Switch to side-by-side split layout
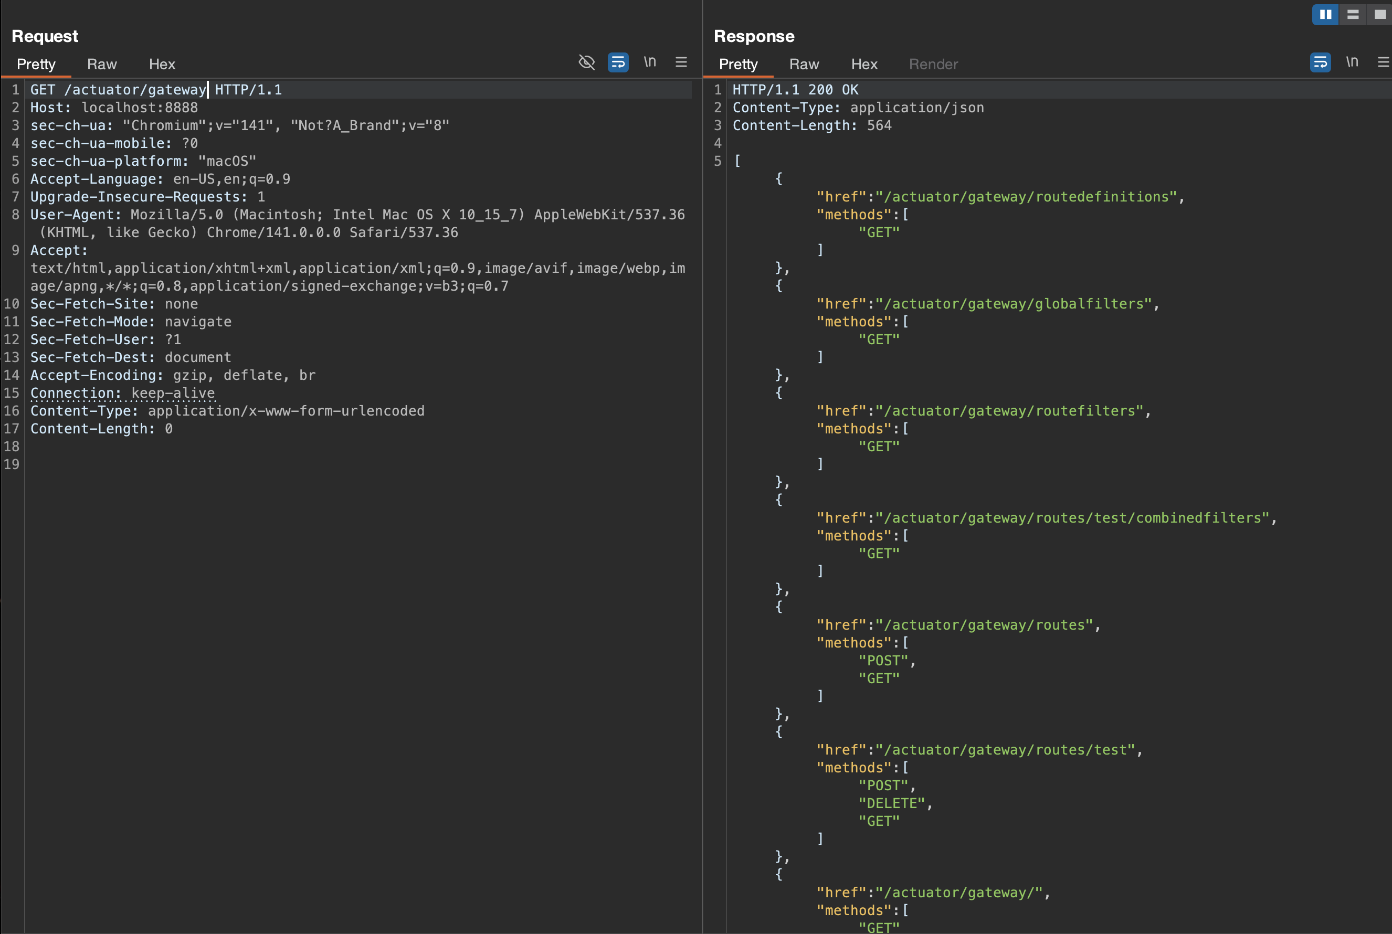Viewport: 1392px width, 934px height. pyautogui.click(x=1325, y=14)
